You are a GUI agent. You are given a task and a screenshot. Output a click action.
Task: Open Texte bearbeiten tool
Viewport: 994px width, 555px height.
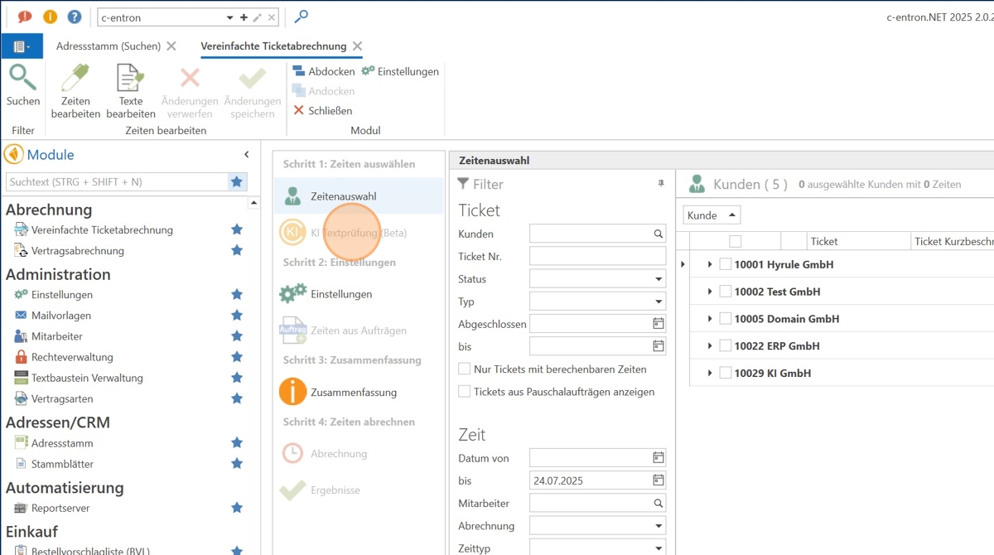131,91
